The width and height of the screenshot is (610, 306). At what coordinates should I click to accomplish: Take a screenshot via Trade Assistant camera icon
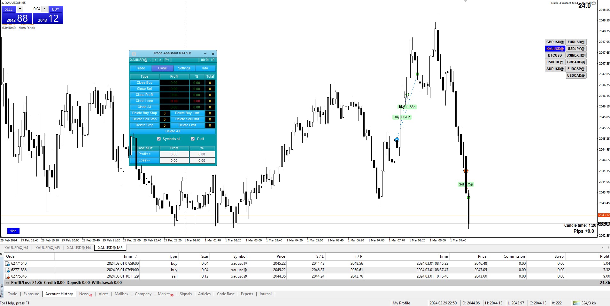(x=134, y=54)
